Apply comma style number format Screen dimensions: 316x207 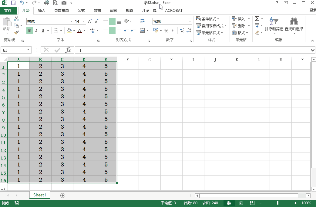(173, 31)
